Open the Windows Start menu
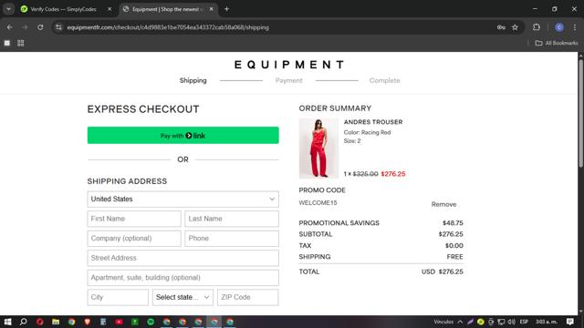Viewport: 584px width, 328px height. tap(7, 322)
